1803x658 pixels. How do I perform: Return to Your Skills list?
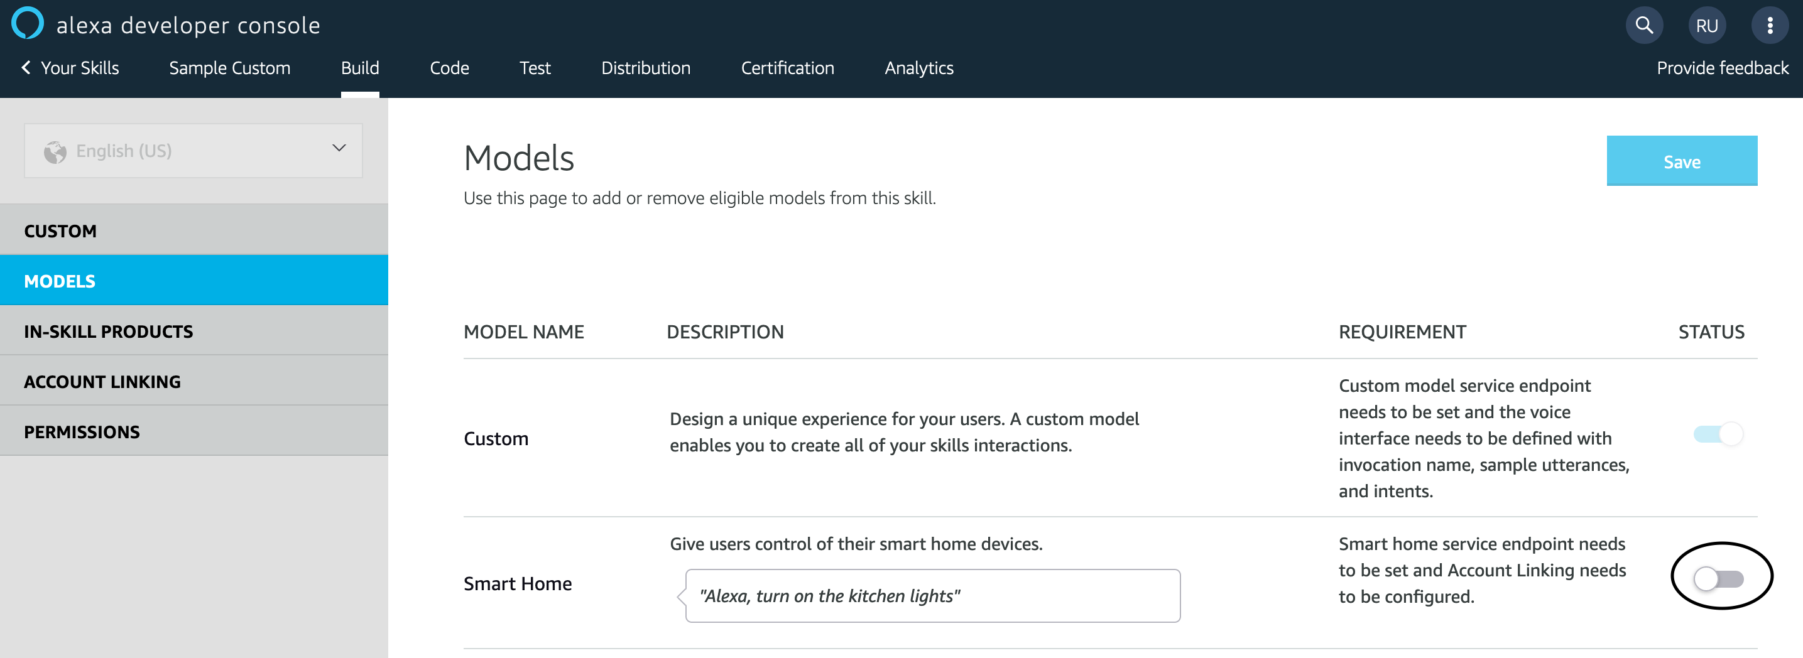click(x=79, y=68)
